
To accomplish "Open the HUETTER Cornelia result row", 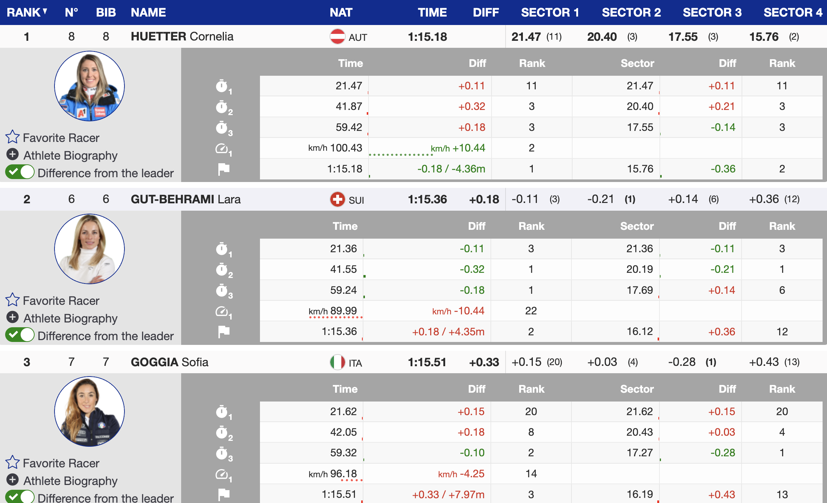I will coord(182,36).
